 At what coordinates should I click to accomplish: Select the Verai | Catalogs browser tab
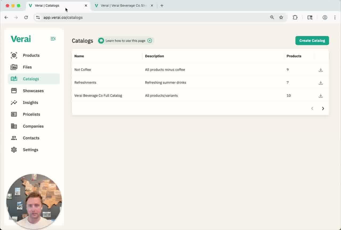coord(58,6)
